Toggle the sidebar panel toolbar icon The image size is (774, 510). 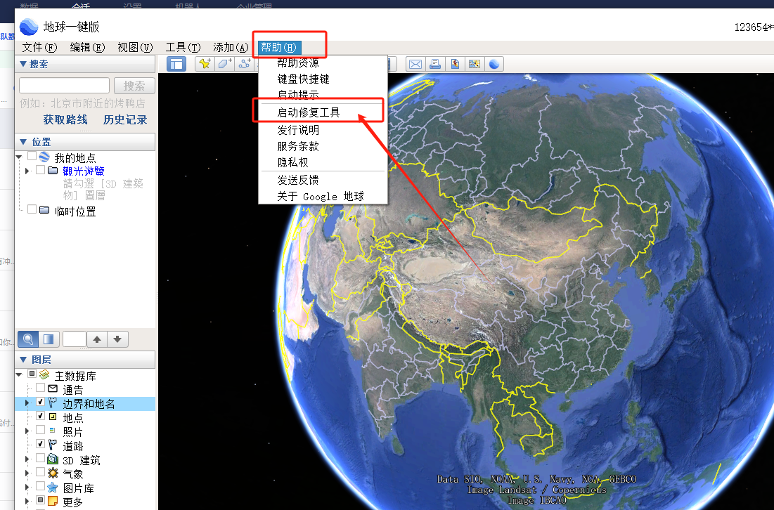coord(176,64)
